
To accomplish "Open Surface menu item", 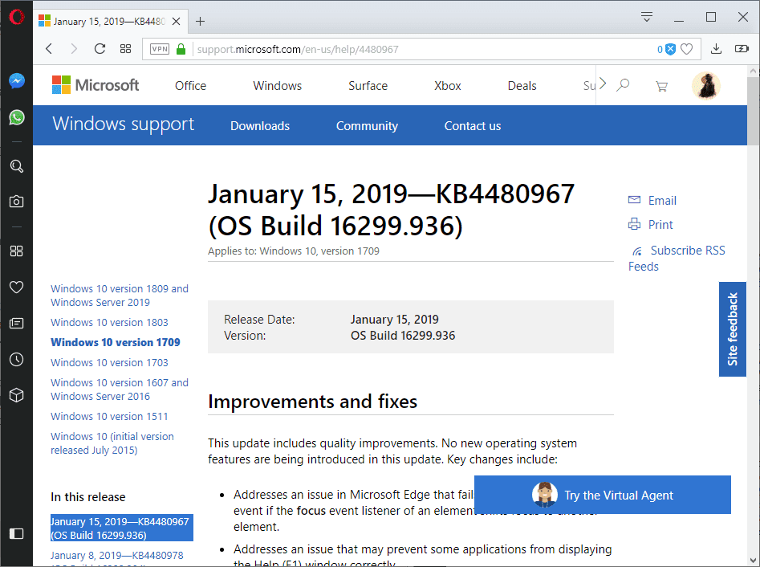I will (368, 86).
